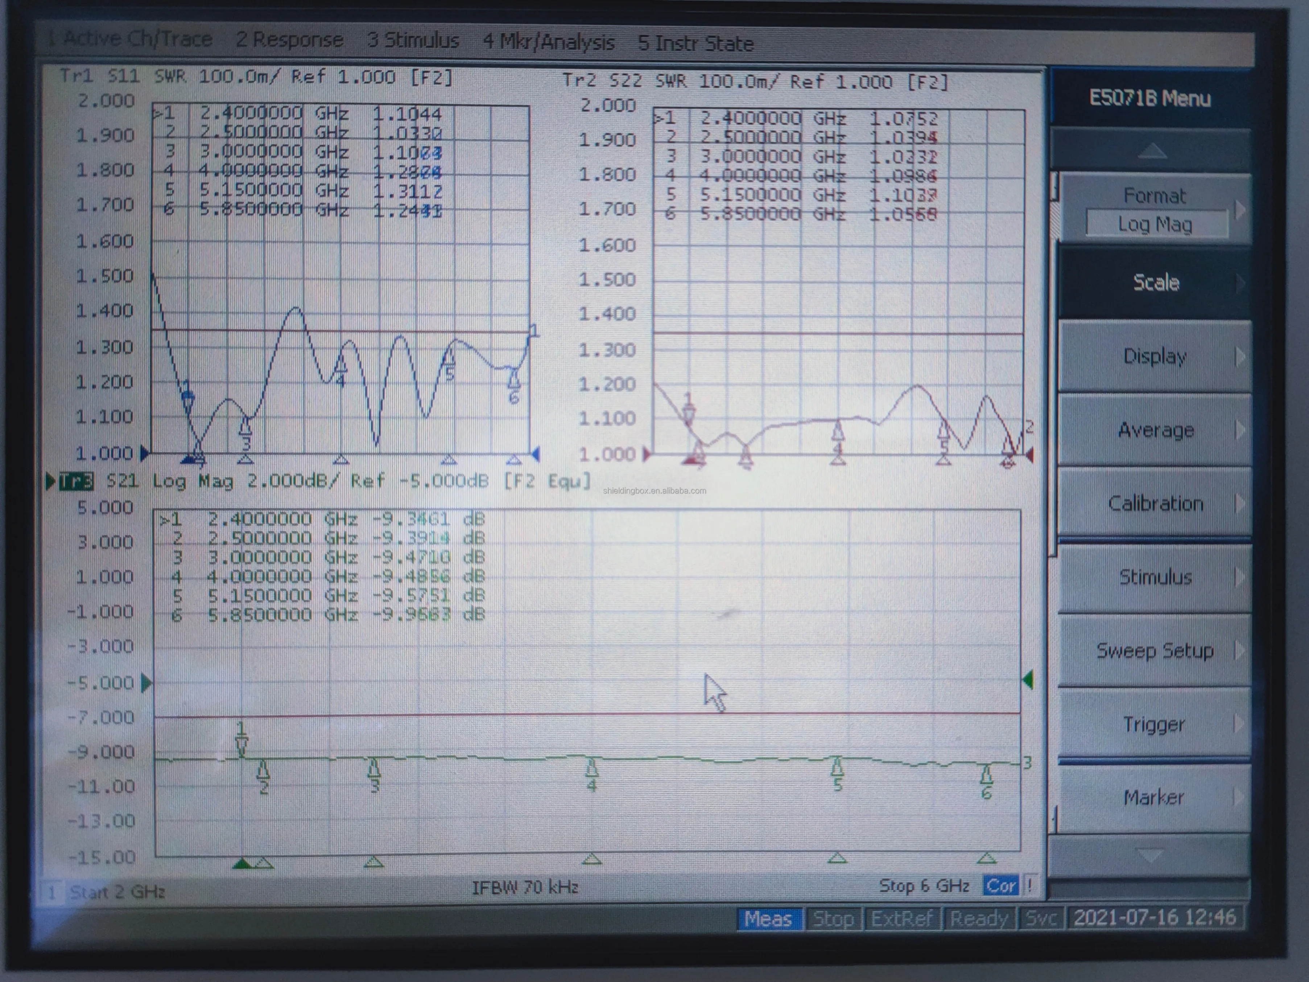Image resolution: width=1309 pixels, height=982 pixels.
Task: Open the 2 Response menu
Action: tap(289, 40)
